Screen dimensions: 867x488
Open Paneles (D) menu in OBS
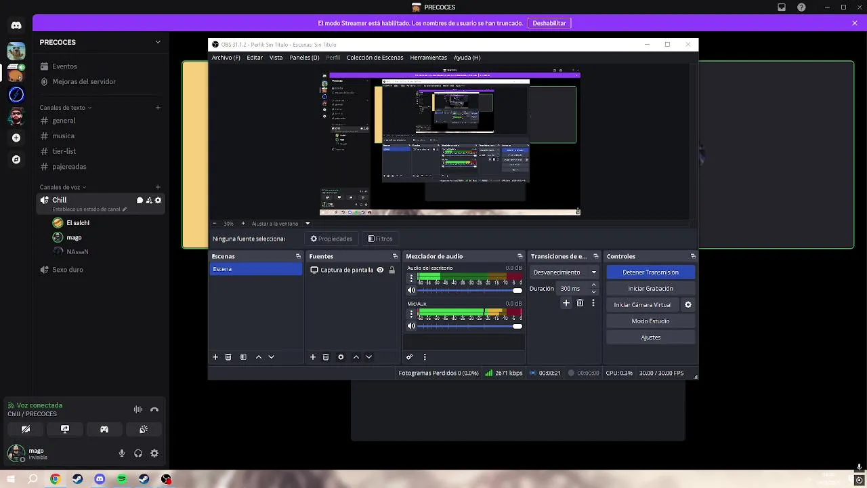pyautogui.click(x=304, y=58)
